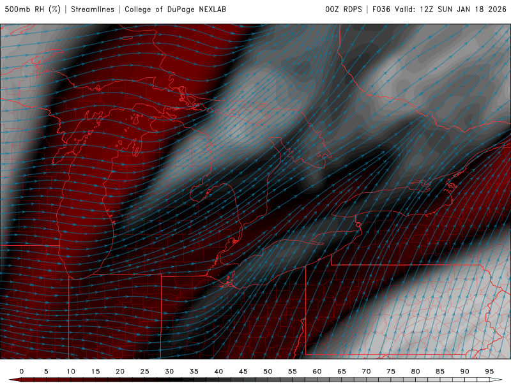The image size is (511, 383).
Task: Click the colorbar label "25"
Action: click(145, 372)
